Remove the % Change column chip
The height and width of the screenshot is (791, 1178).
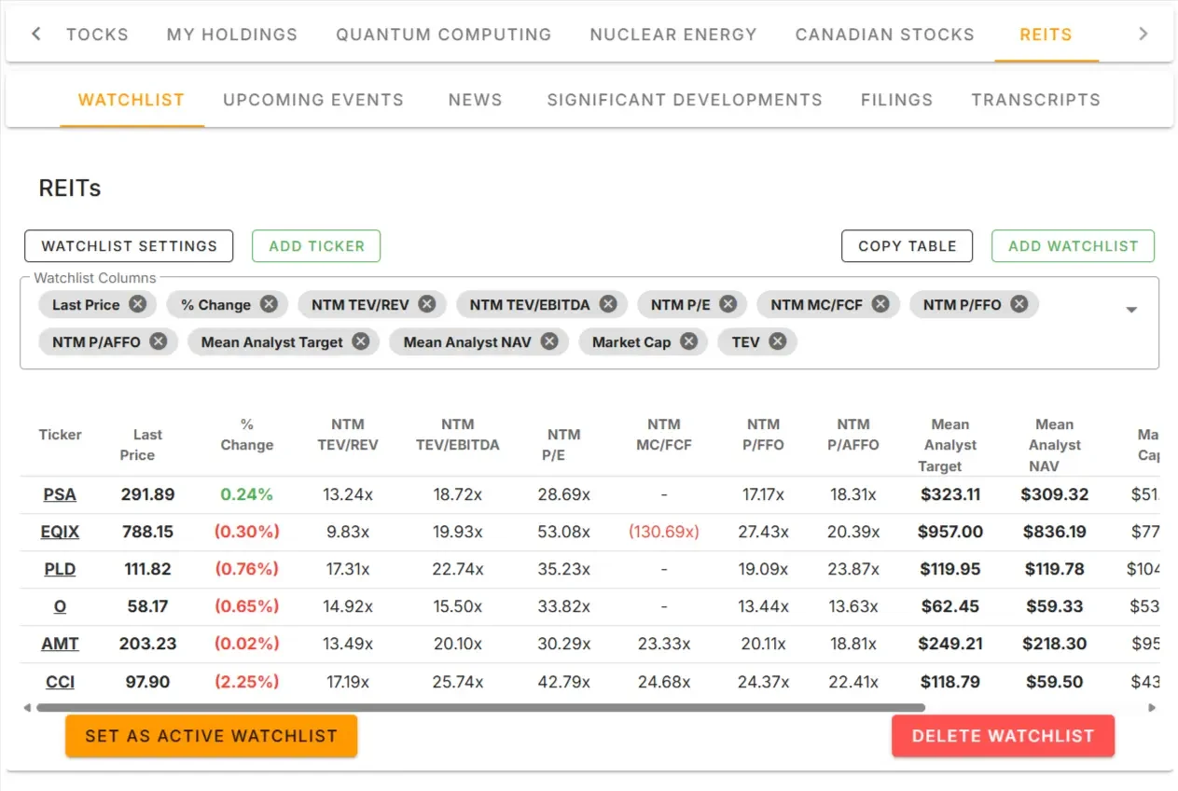[x=269, y=304]
